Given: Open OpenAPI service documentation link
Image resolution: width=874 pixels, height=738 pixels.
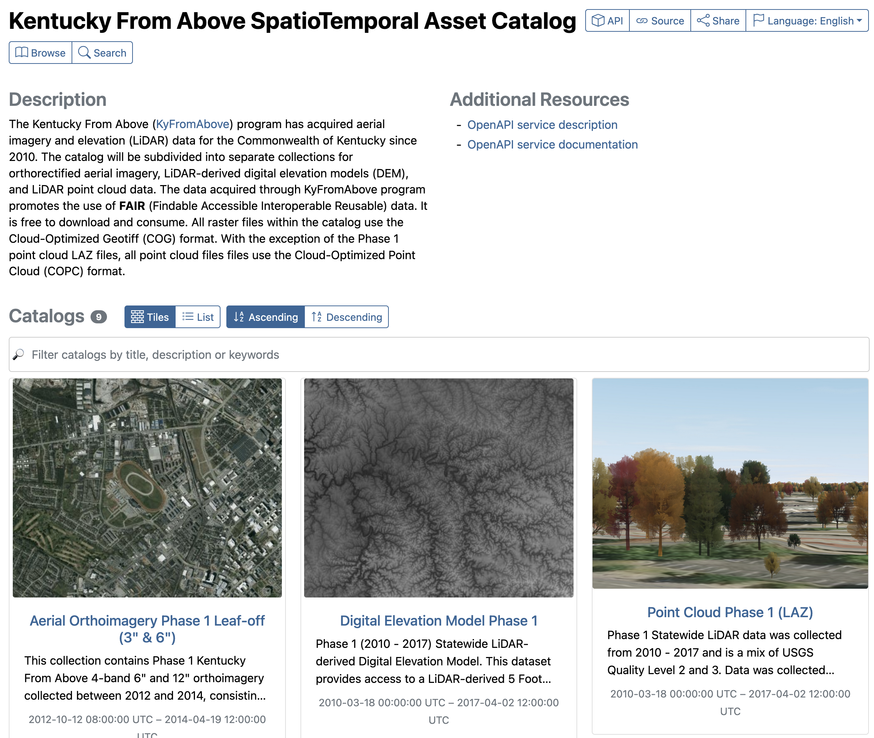Looking at the screenshot, I should 552,144.
